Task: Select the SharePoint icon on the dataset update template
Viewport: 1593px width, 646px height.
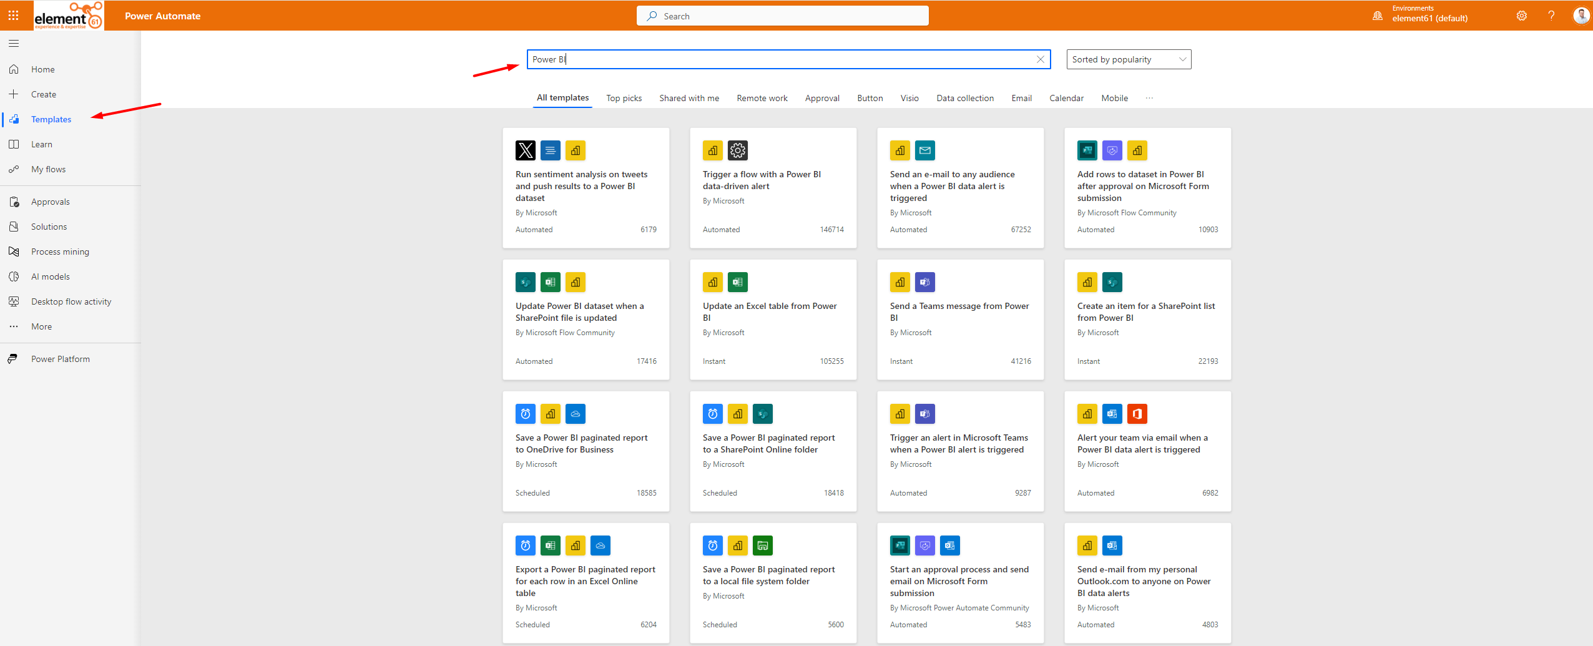Action: pyautogui.click(x=525, y=281)
